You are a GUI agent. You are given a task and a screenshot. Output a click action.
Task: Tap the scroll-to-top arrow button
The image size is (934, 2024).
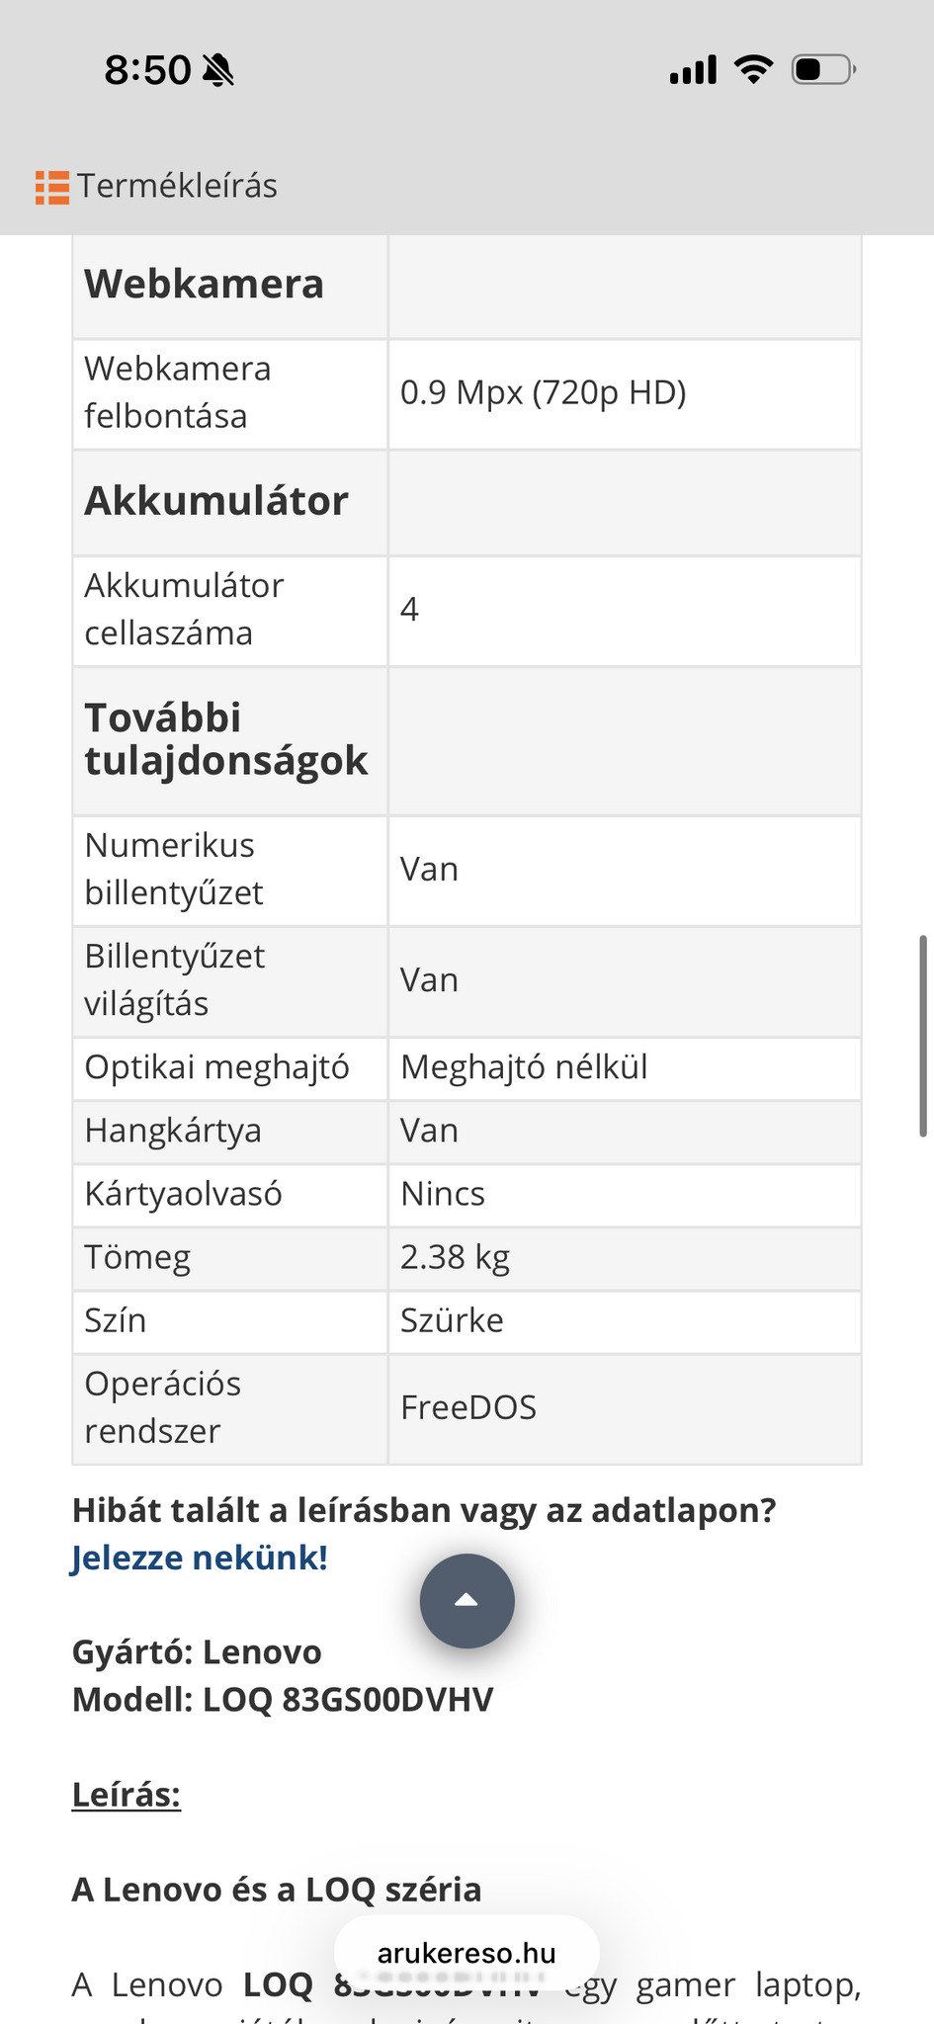click(x=467, y=1601)
